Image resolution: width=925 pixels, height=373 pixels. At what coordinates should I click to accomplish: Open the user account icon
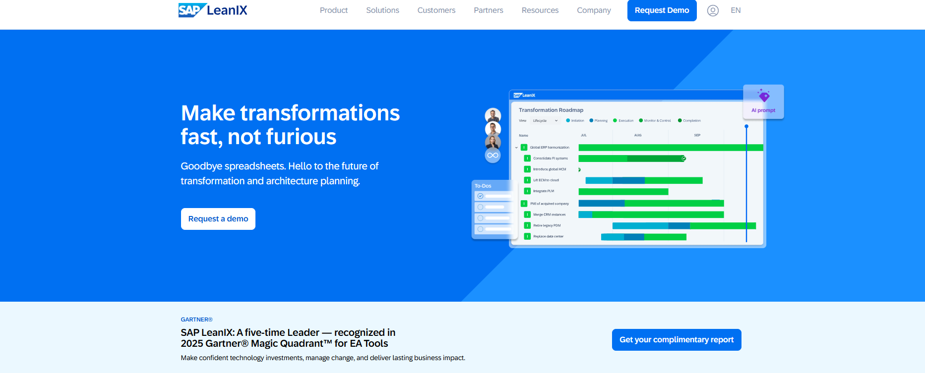(x=713, y=10)
